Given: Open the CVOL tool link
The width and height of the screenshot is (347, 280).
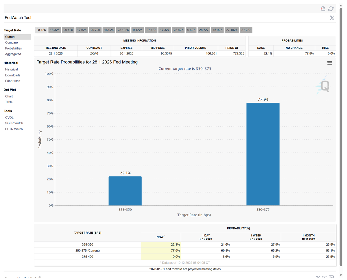Looking at the screenshot, I should [9, 118].
